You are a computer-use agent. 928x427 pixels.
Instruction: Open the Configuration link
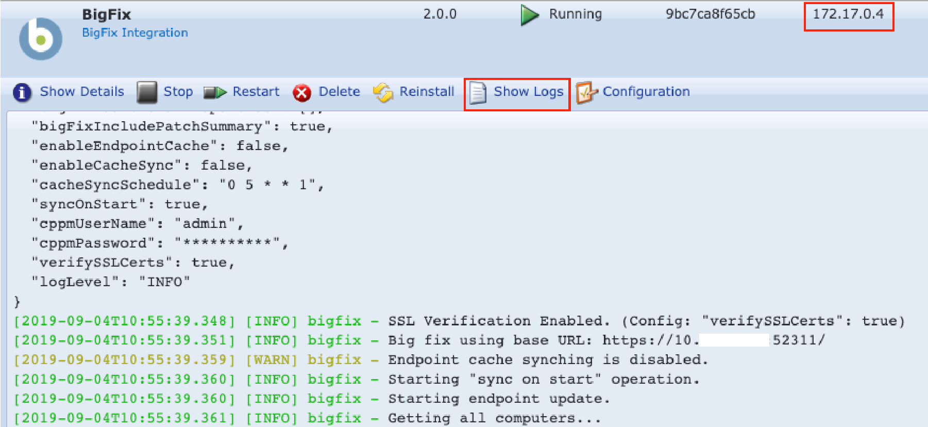click(x=646, y=92)
